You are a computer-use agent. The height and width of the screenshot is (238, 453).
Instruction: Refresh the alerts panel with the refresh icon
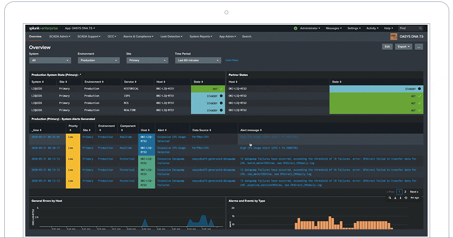[x=406, y=198]
